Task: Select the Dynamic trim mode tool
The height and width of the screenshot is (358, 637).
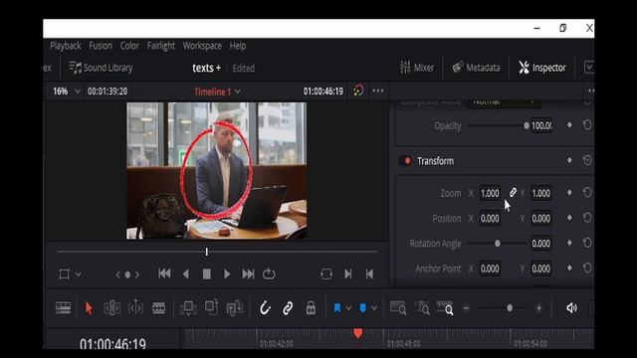Action: coord(135,308)
